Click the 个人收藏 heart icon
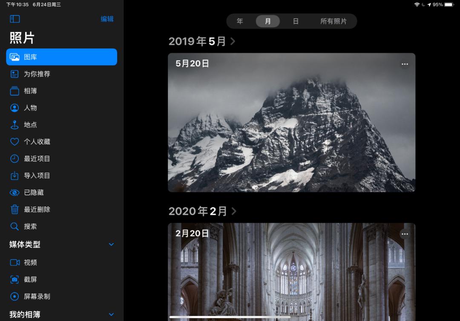Screen dimensions: 460x321 14,142
